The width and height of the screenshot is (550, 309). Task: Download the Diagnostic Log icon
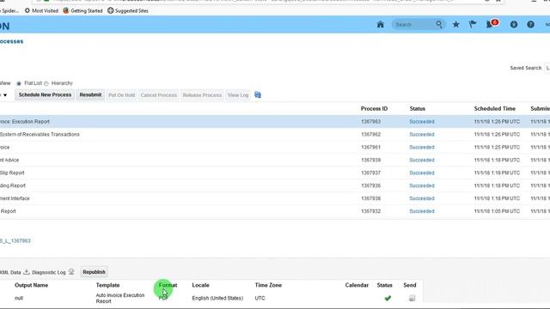point(71,272)
